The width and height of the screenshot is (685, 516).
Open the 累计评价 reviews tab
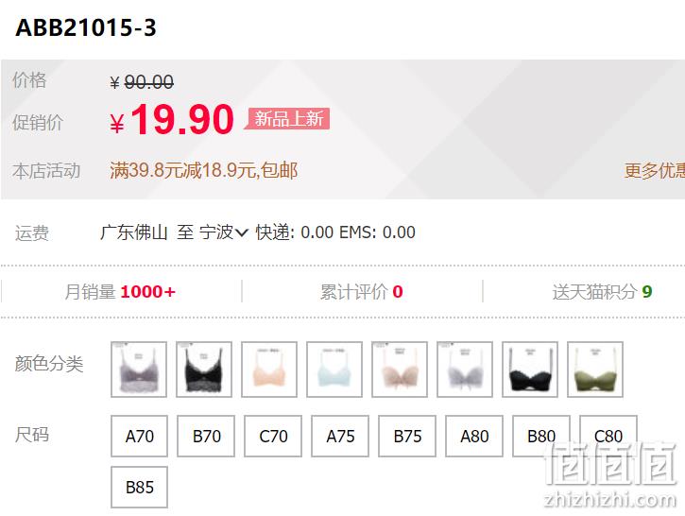[361, 291]
